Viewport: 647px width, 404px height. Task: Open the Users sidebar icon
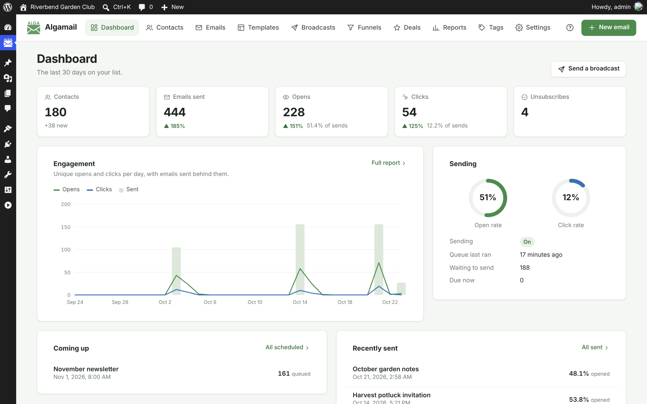point(8,160)
